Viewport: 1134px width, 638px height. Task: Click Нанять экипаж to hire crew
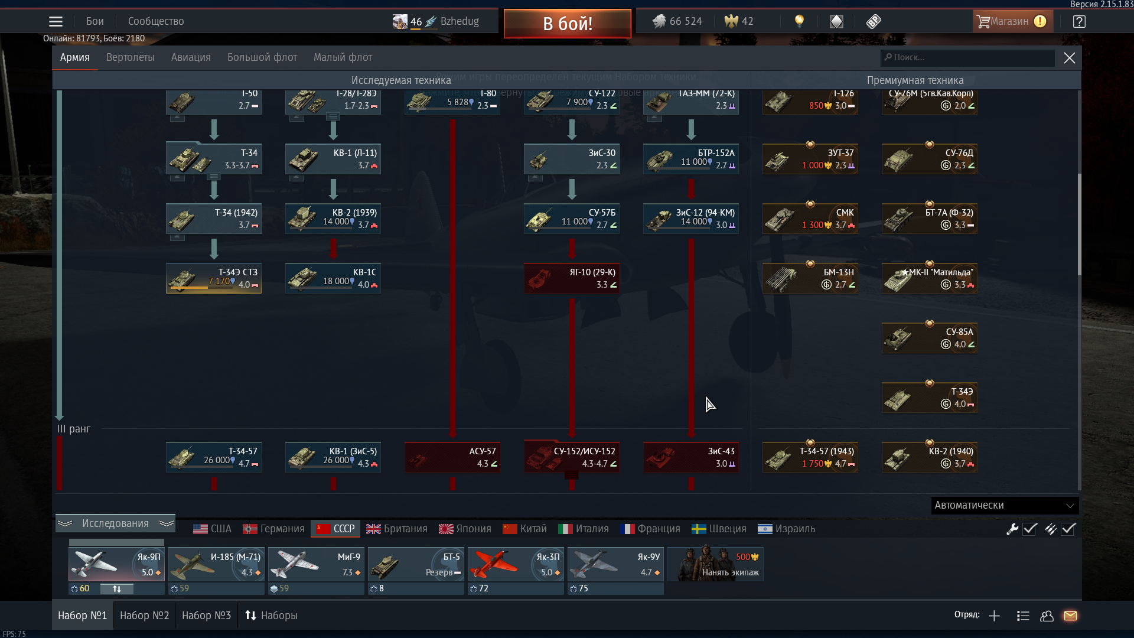click(x=715, y=564)
